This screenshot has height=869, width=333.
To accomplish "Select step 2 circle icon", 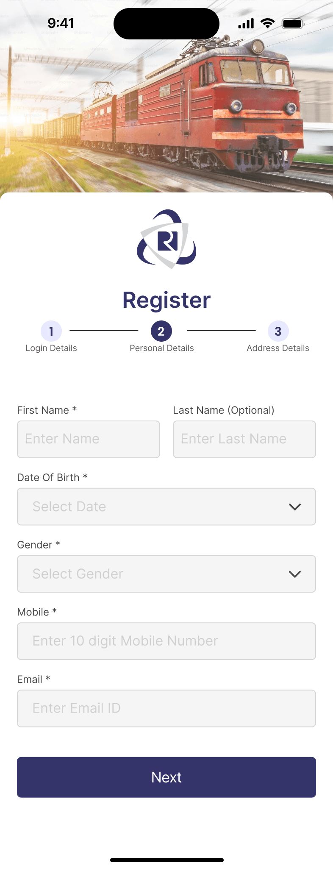I will (x=161, y=331).
